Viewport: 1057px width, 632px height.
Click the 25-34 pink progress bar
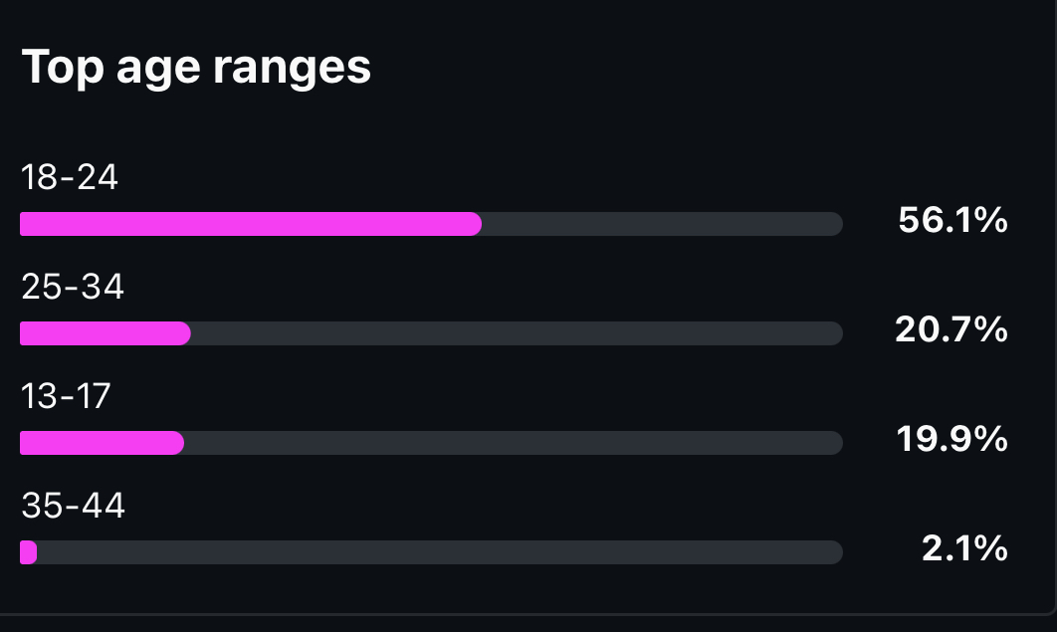106,333
